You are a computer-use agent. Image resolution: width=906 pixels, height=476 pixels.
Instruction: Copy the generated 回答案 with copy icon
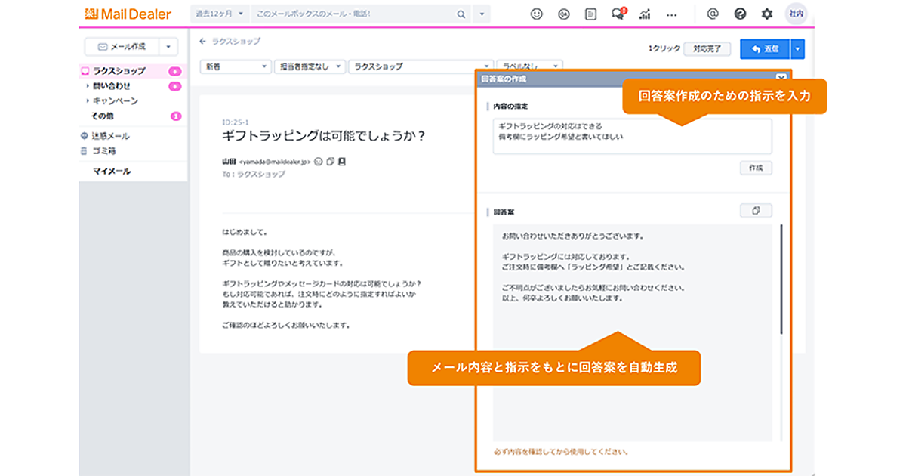[x=756, y=211]
